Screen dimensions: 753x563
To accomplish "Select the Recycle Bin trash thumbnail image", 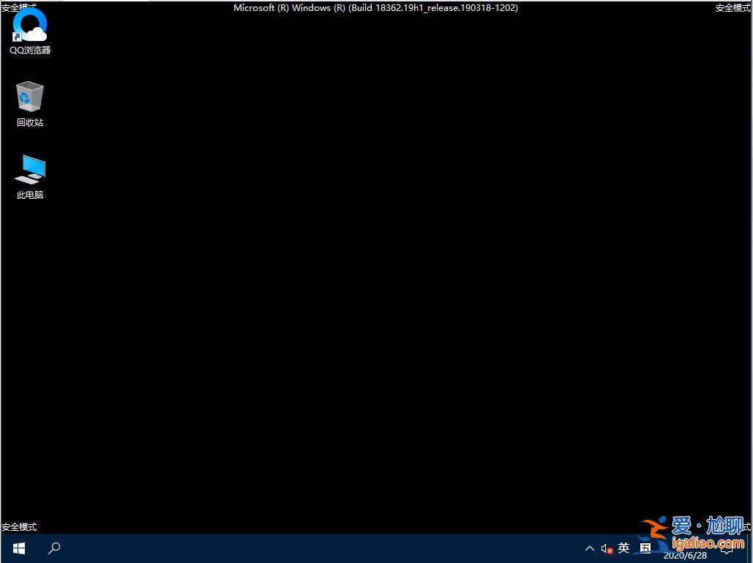I will [x=29, y=95].
